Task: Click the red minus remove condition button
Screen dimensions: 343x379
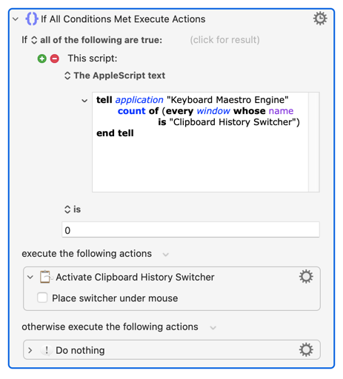Action: tap(55, 58)
